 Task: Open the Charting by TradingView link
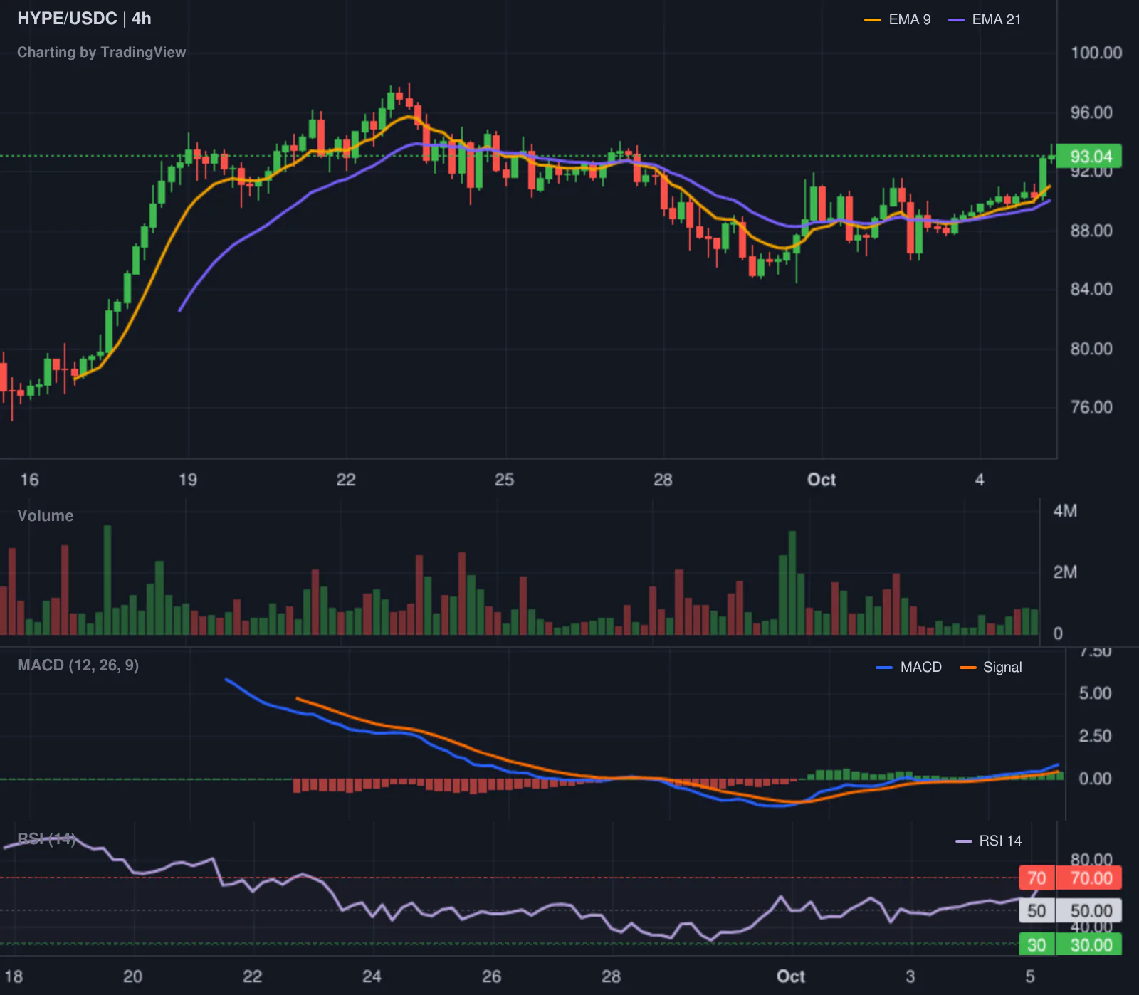pyautogui.click(x=101, y=52)
